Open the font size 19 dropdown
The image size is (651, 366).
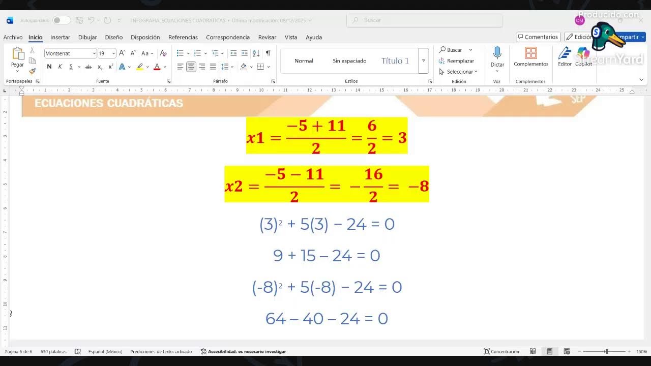coord(113,53)
